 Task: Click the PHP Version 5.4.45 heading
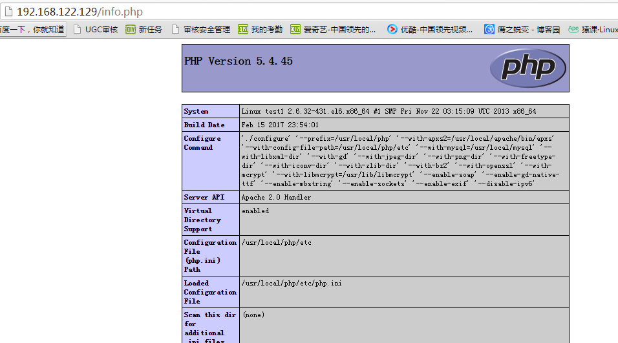pos(239,61)
